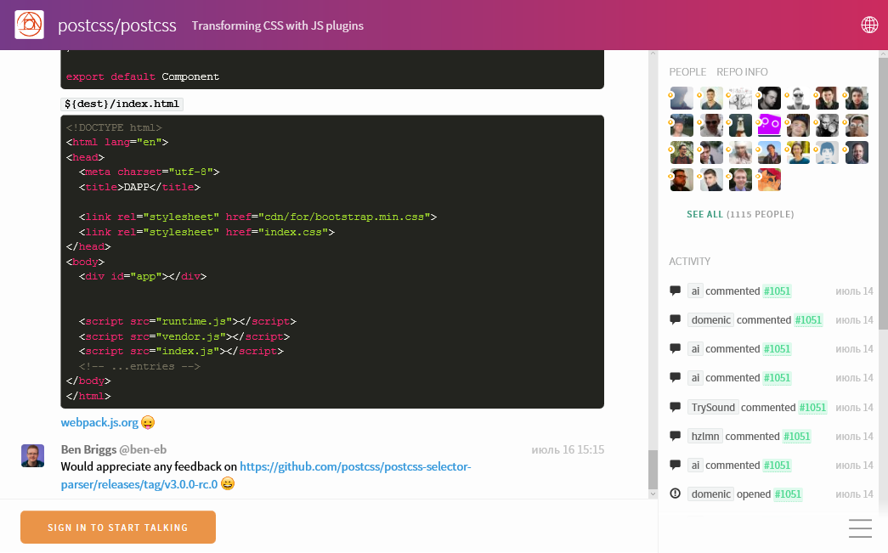
Task: Switch to the REPO INFO tab
Action: (742, 72)
